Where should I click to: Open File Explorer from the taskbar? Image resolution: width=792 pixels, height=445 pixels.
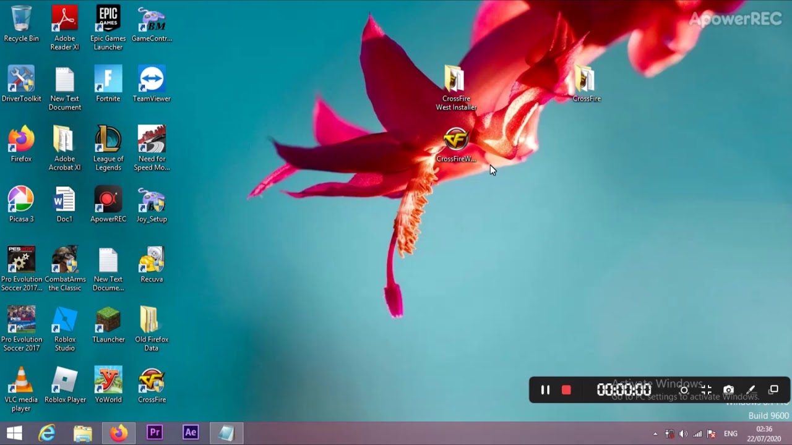(83, 433)
